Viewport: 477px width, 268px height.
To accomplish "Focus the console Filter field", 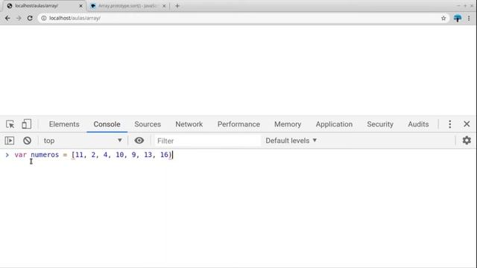I will pos(207,141).
